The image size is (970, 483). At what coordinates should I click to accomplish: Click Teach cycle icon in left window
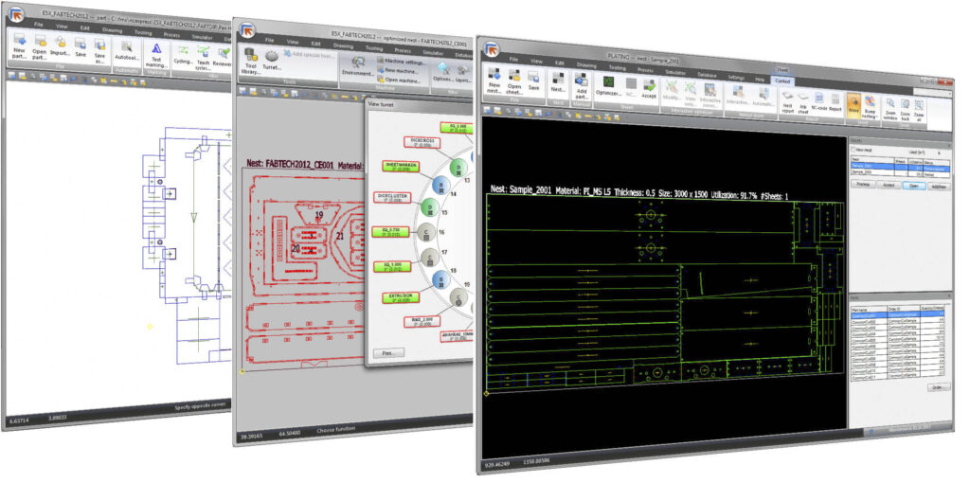[203, 58]
